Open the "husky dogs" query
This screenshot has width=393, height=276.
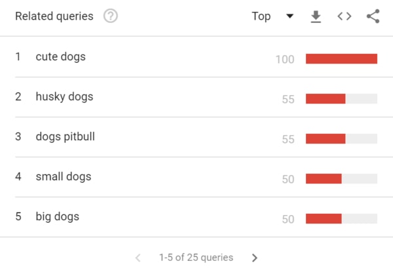coord(64,97)
